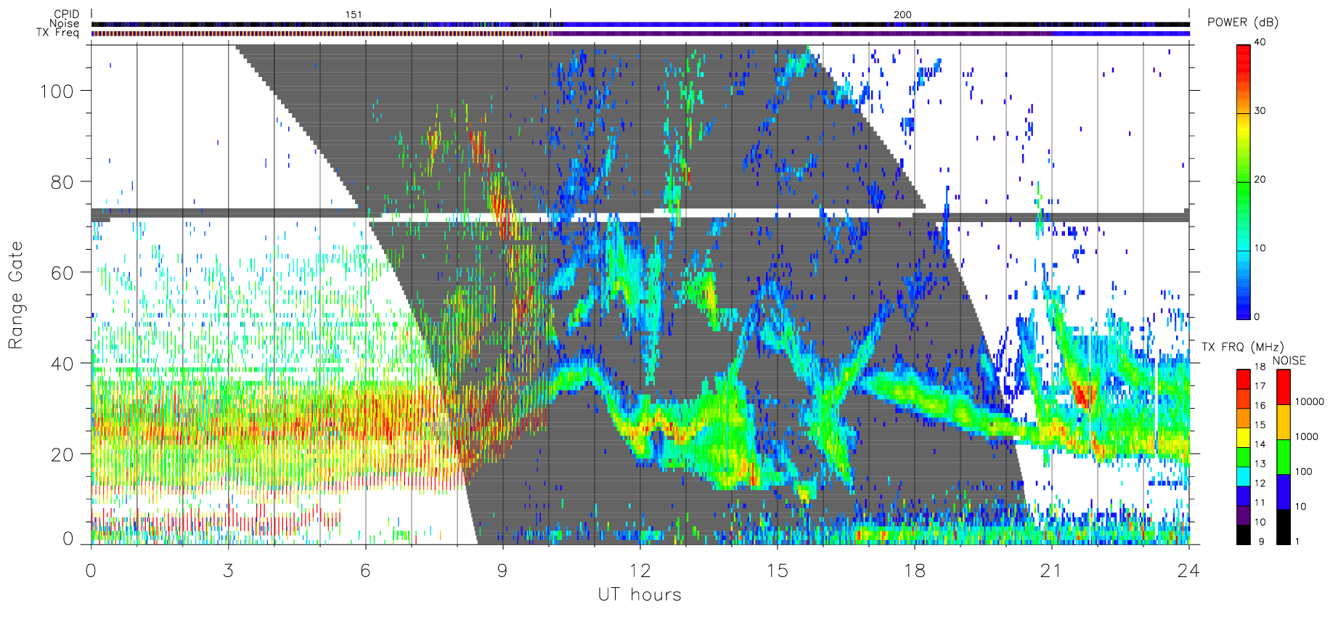The image size is (1338, 617).
Task: Click the 14 MHz label on TX FRQ scale
Action: 1260,444
